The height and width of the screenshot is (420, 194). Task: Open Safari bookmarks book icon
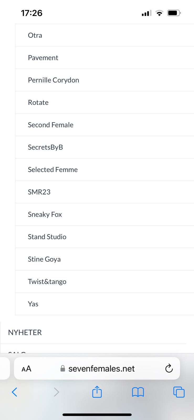(138, 392)
